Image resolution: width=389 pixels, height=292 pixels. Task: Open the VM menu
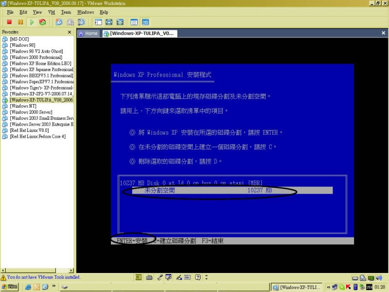pos(52,12)
